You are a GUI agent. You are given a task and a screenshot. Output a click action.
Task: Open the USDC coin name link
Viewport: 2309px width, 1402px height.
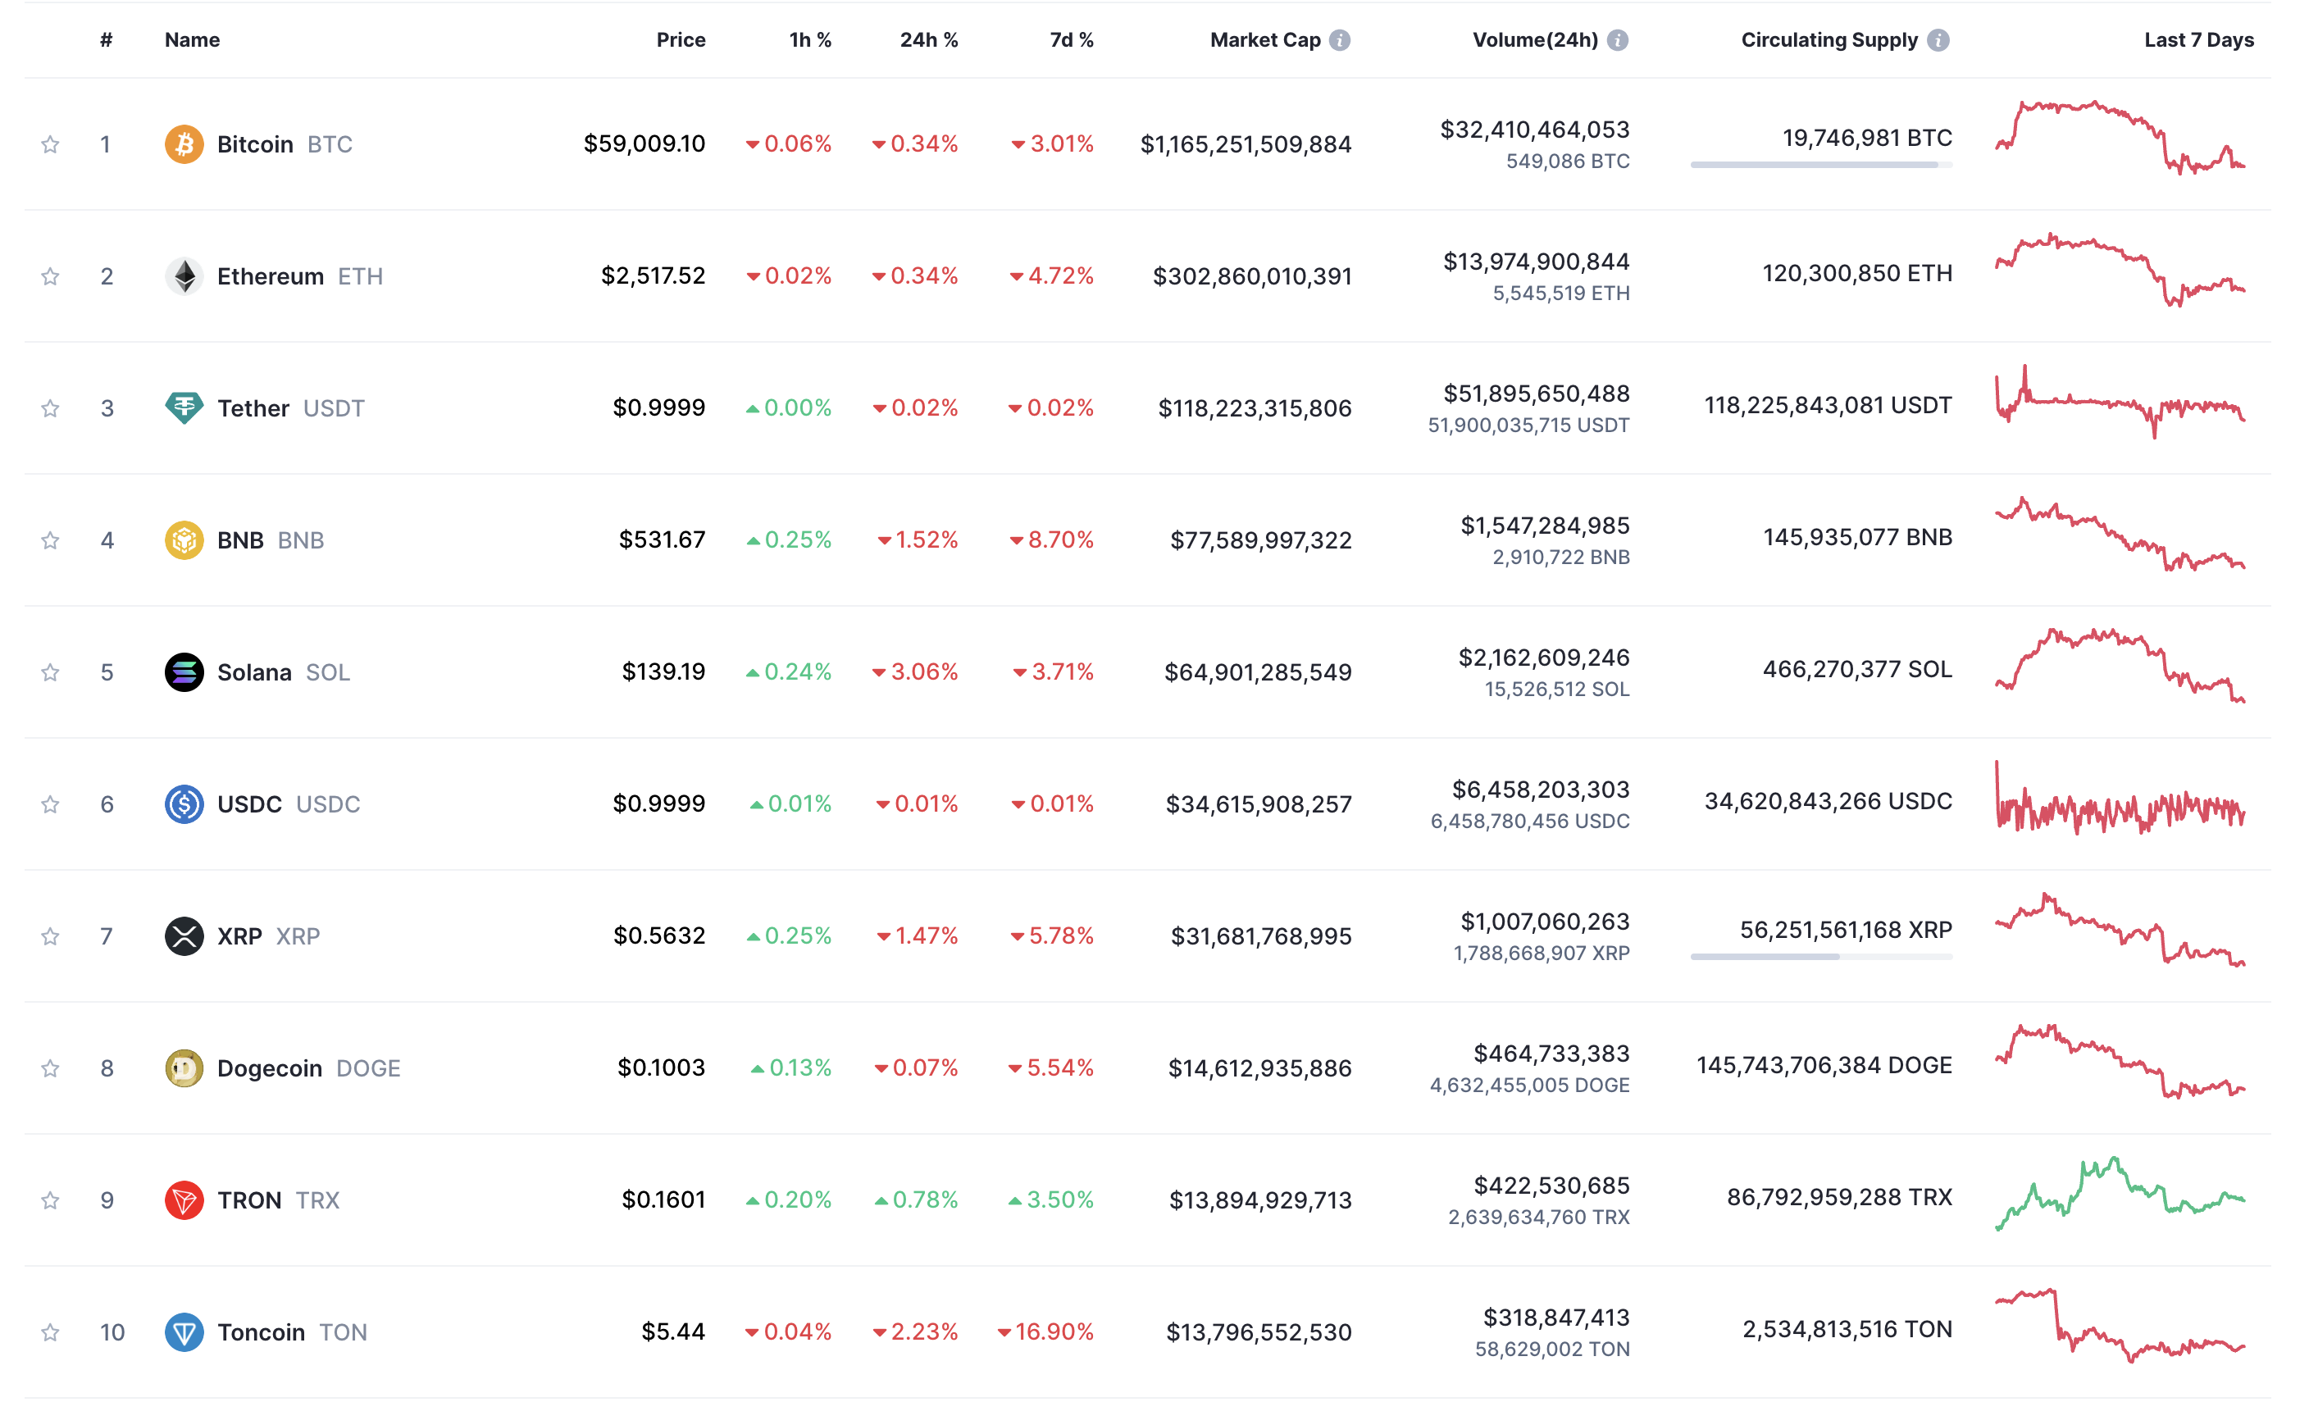point(249,804)
